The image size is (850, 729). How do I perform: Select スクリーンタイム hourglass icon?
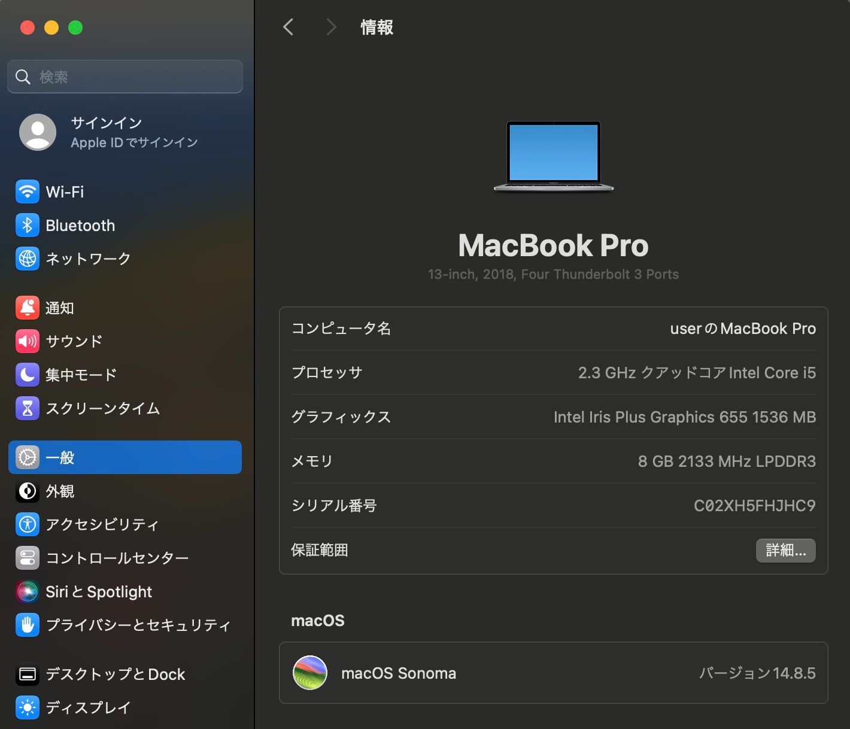coord(28,408)
